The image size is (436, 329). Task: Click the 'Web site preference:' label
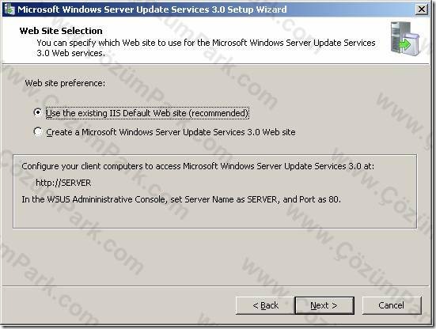65,83
